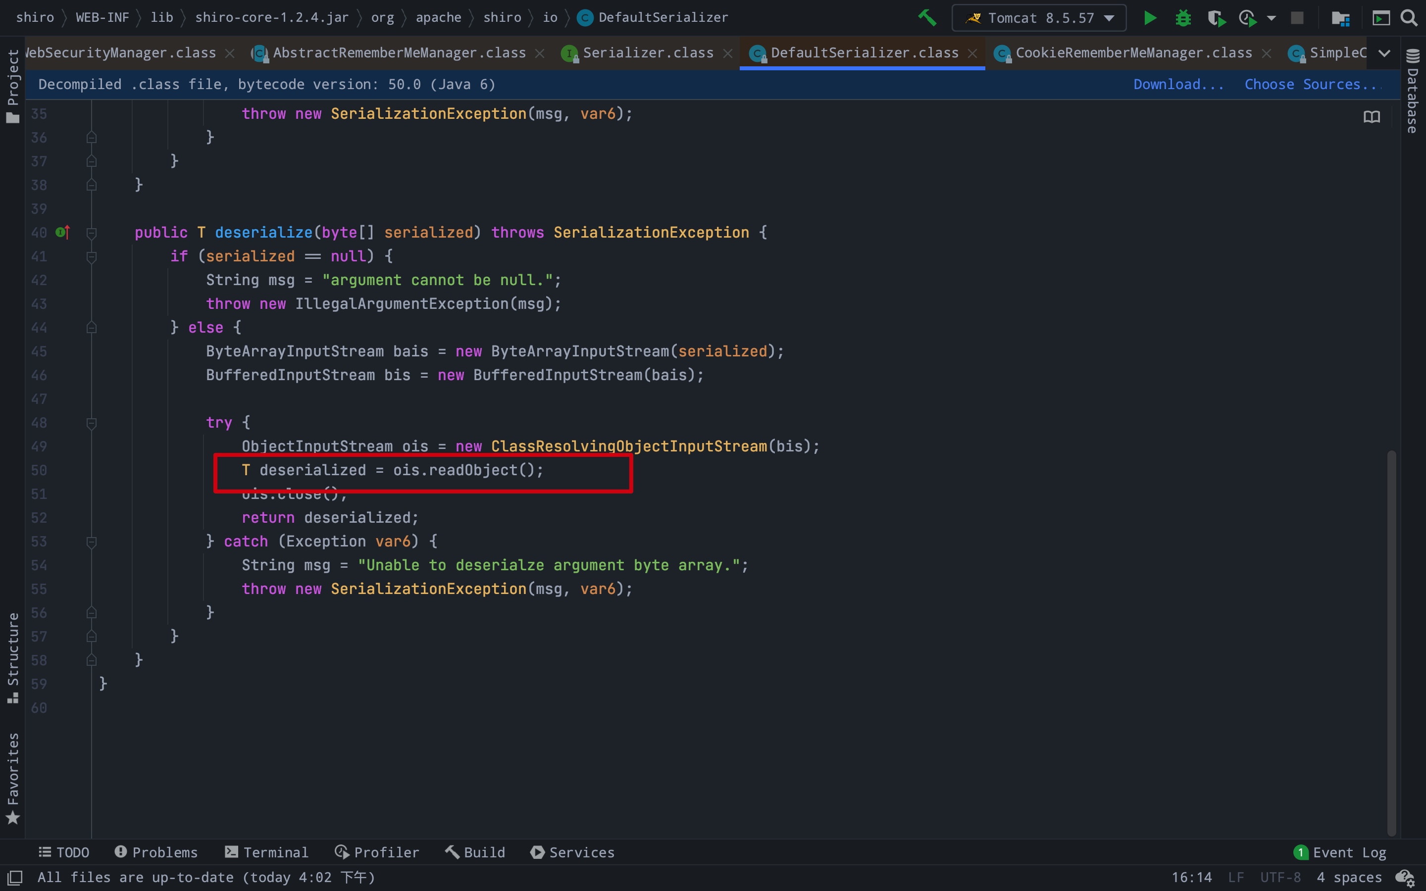Click the Run Anything icon

(1380, 18)
